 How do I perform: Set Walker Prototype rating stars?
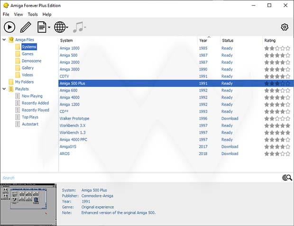(x=277, y=118)
